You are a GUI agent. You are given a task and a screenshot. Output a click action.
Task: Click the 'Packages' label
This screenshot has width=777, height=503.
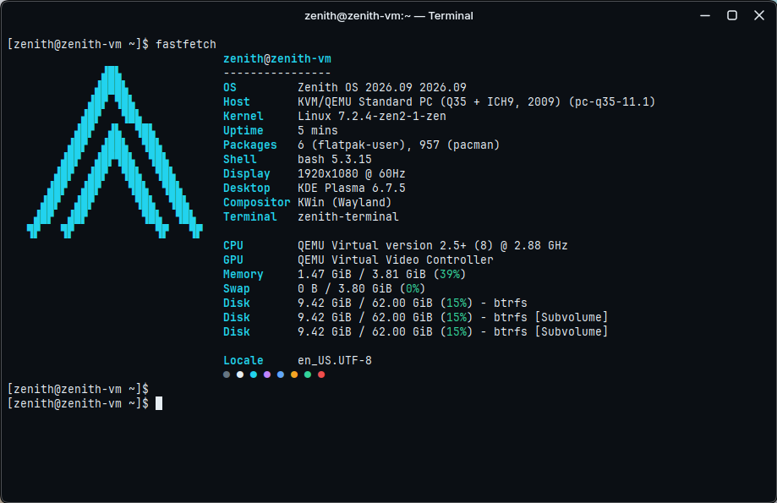250,145
